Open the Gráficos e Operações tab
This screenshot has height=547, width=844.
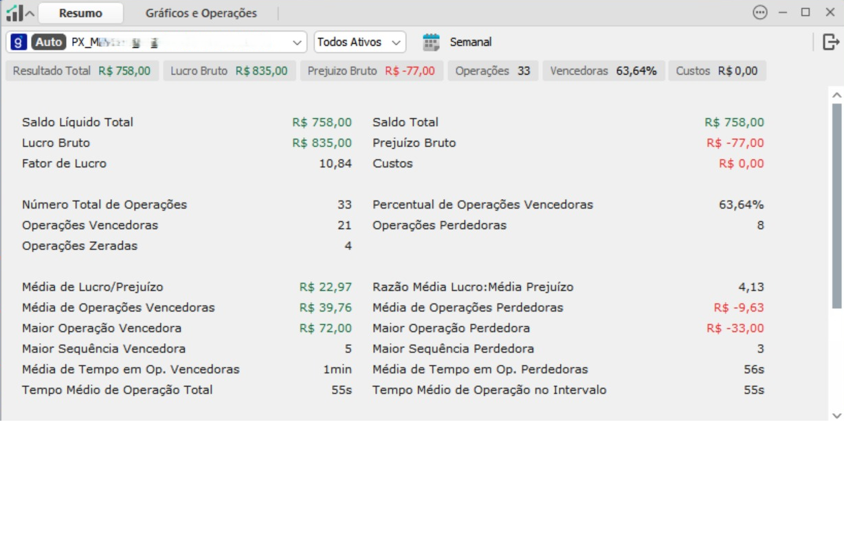(201, 13)
